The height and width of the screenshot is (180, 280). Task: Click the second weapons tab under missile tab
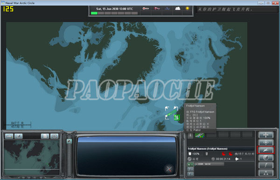(x=190, y=169)
